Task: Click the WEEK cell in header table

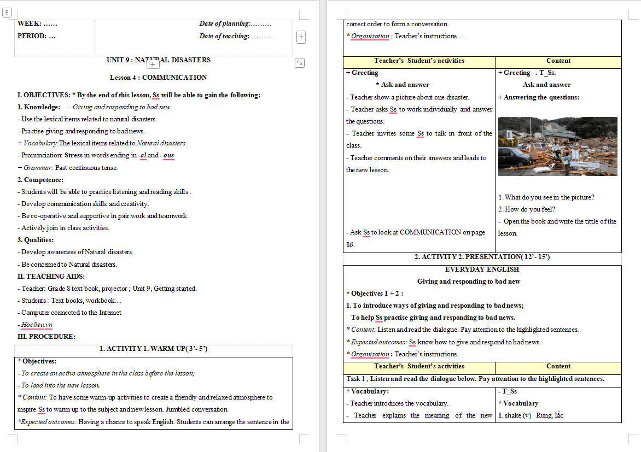Action: click(x=37, y=24)
